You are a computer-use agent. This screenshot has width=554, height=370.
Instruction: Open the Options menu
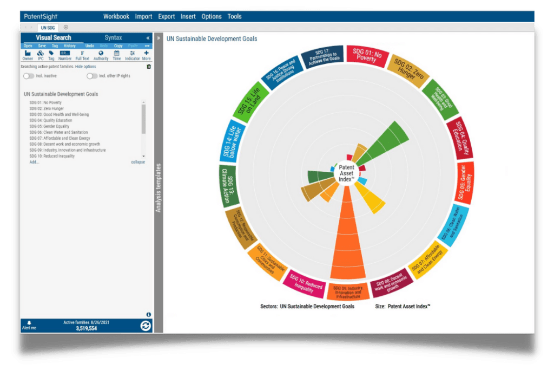click(212, 16)
